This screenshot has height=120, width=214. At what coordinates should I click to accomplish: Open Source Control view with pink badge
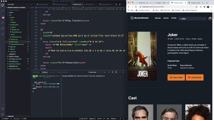tap(3, 17)
